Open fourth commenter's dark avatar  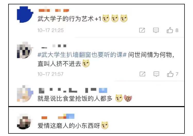point(24,121)
